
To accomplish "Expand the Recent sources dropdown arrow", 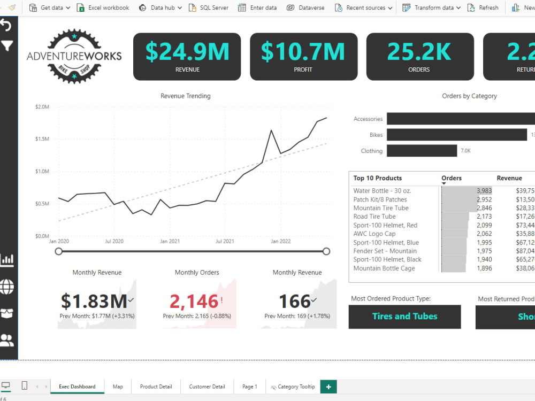I will pyautogui.click(x=390, y=8).
